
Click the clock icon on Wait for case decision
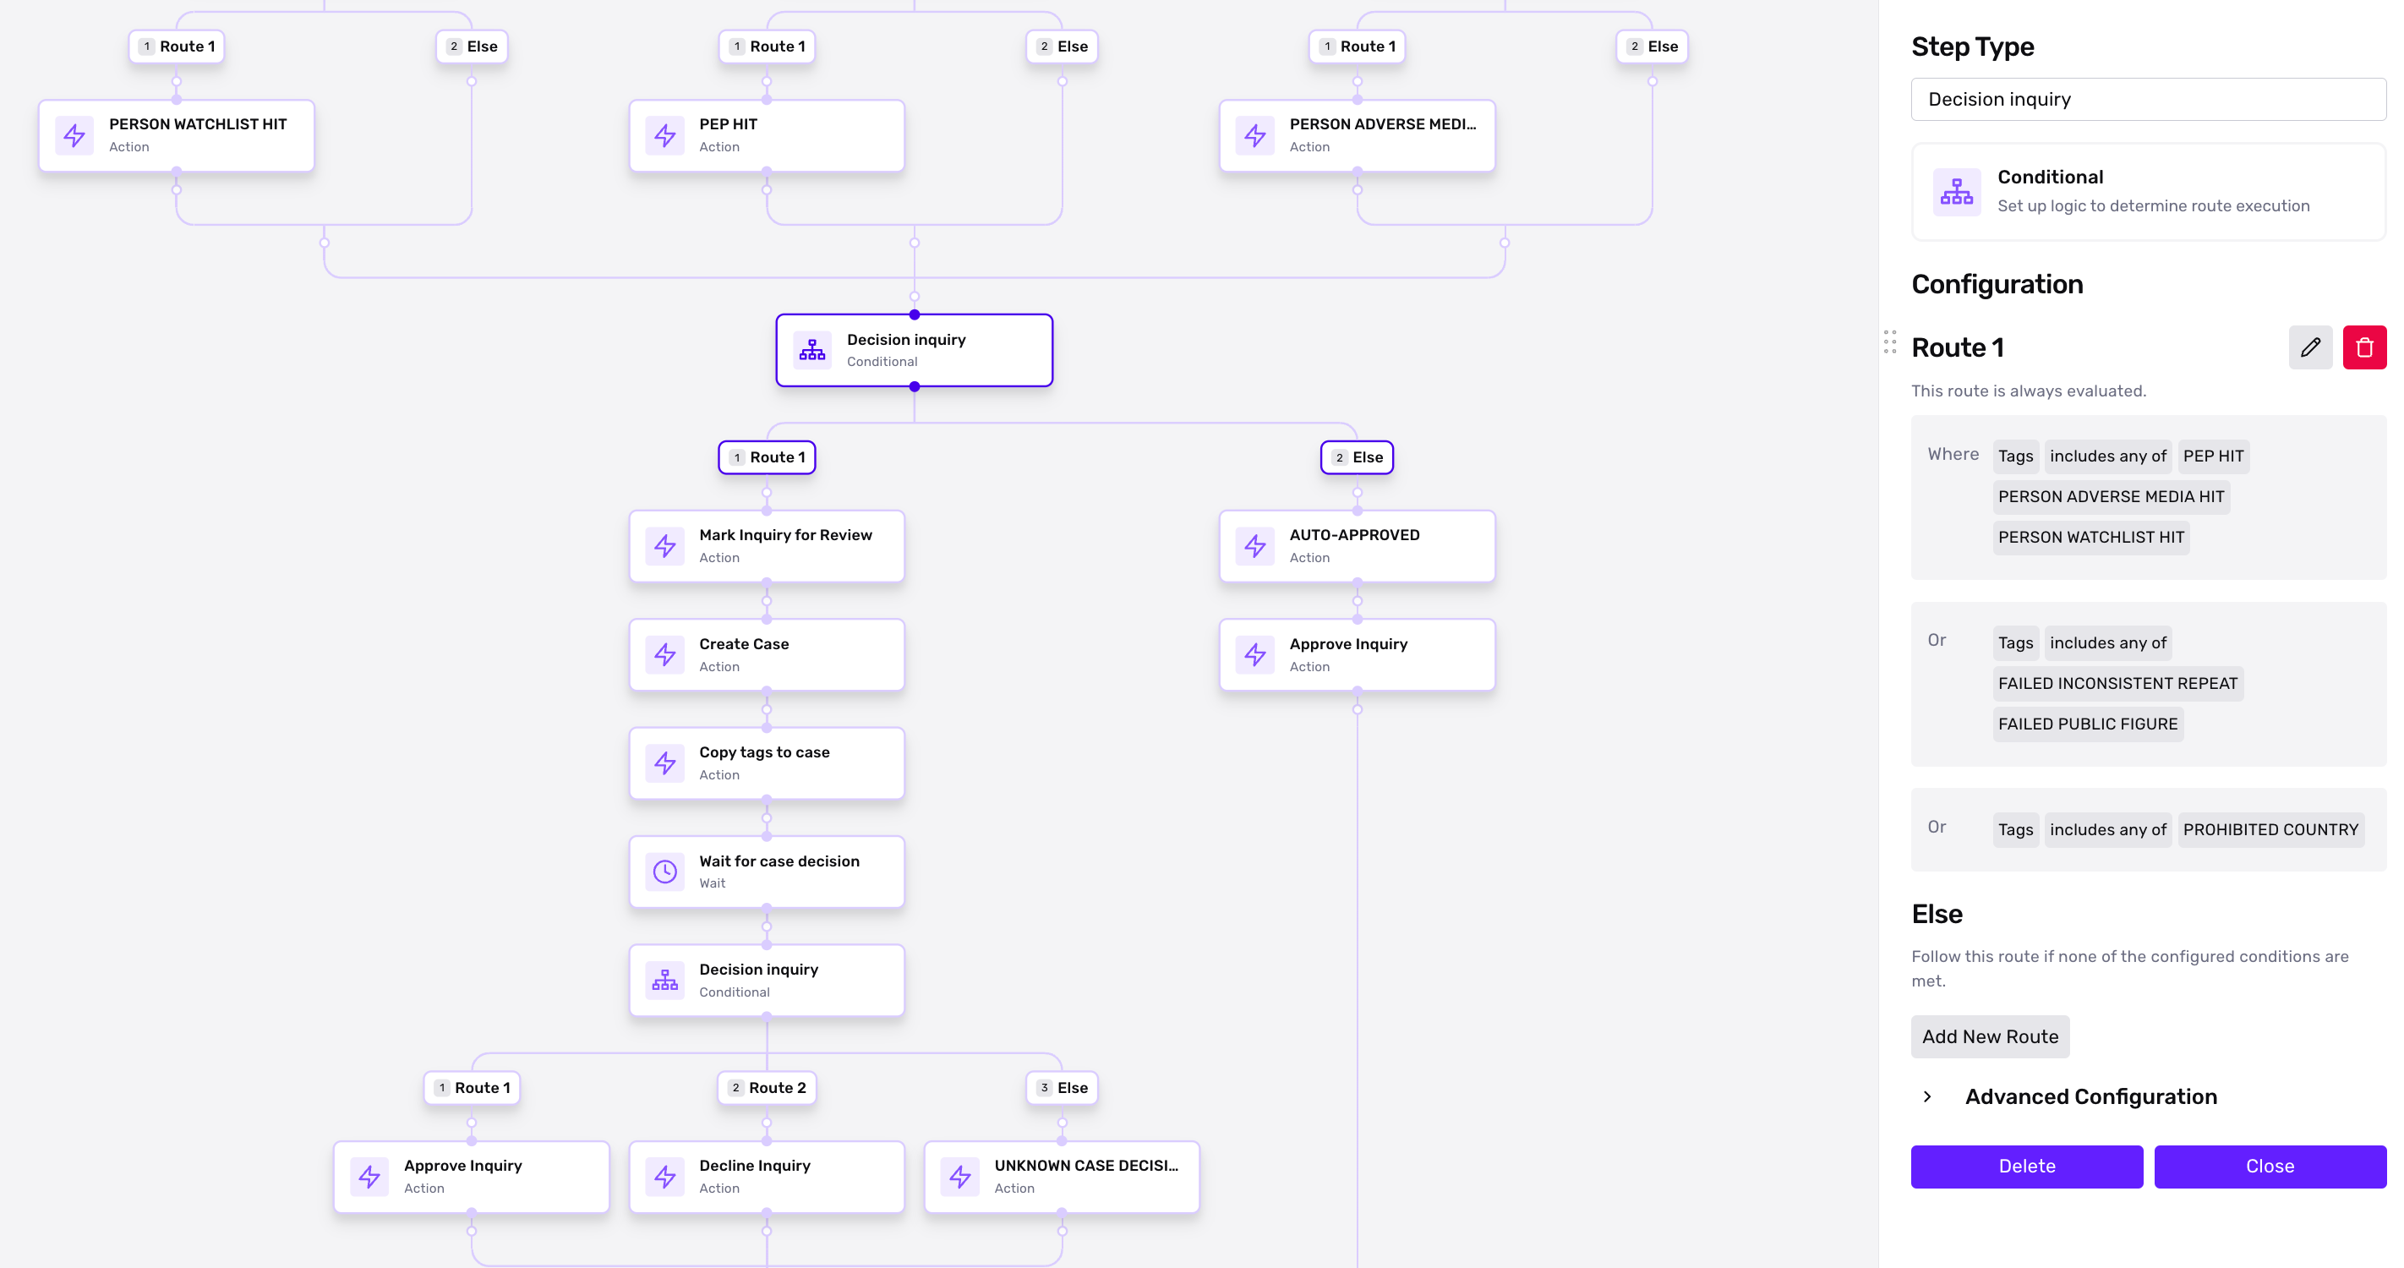(x=664, y=872)
